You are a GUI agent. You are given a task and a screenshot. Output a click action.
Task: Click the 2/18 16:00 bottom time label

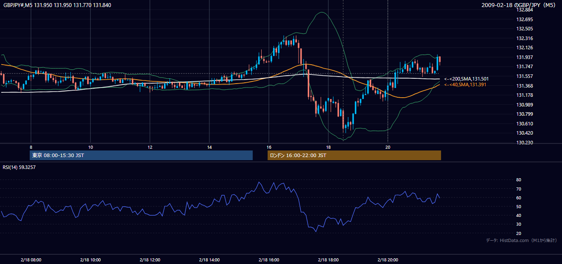click(x=269, y=260)
